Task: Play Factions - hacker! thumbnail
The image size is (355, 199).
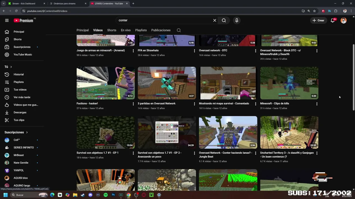Action: point(106,83)
